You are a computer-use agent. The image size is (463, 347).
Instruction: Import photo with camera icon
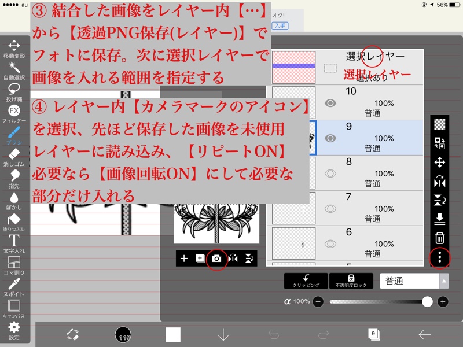click(216, 259)
